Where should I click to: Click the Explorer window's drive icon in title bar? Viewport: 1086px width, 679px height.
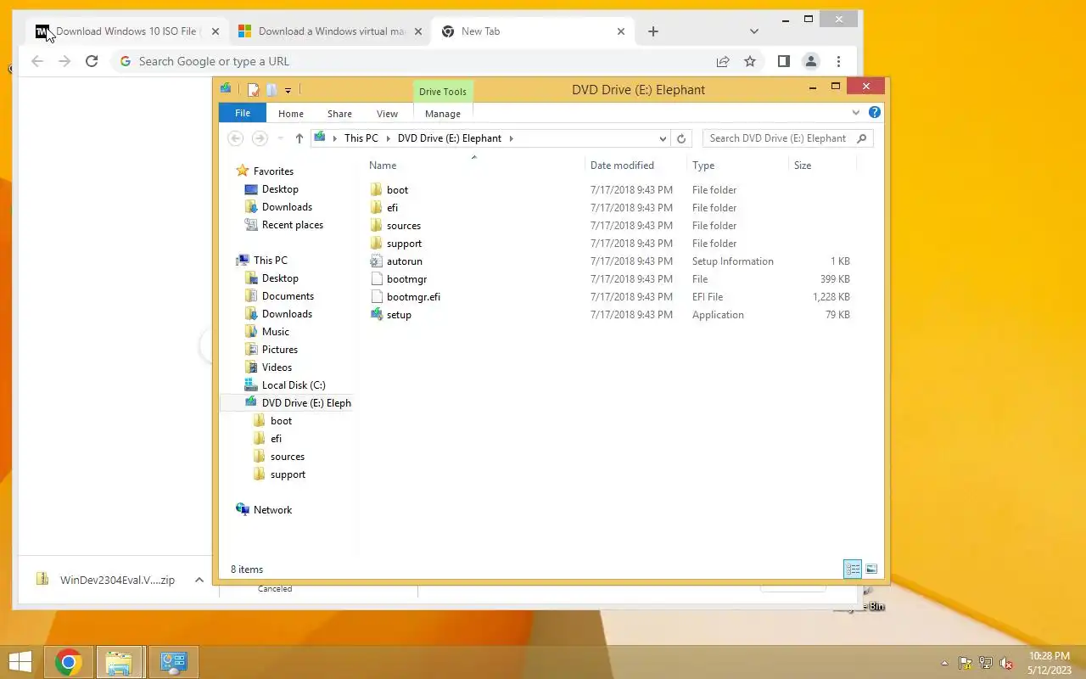226,88
